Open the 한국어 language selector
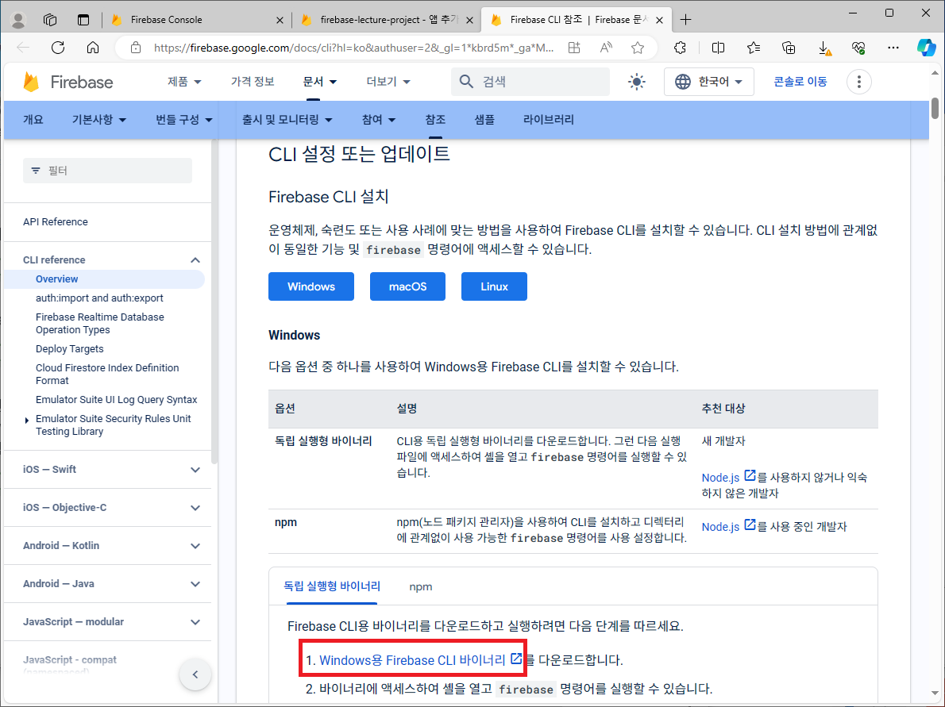945x707 pixels. coord(708,82)
